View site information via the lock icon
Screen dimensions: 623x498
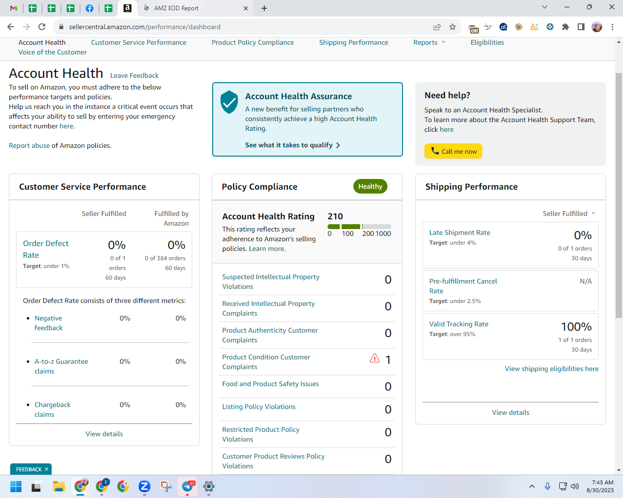click(61, 27)
